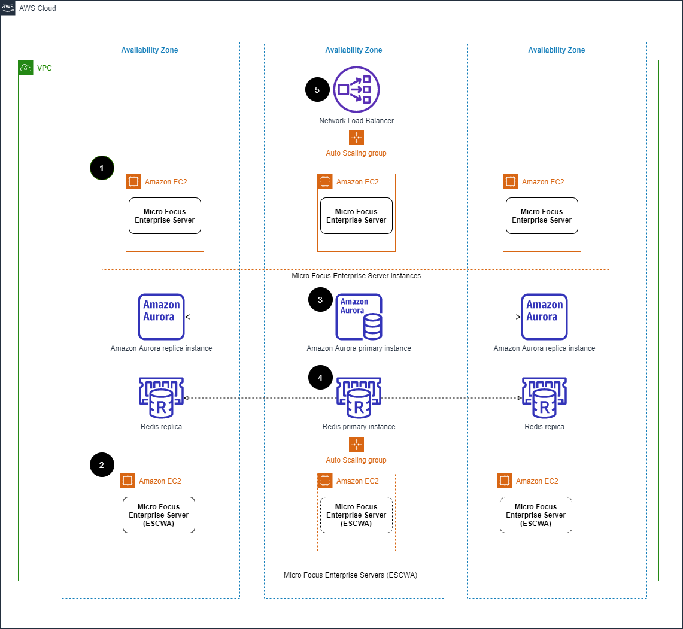Click the Redis primary instance icon

[359, 397]
